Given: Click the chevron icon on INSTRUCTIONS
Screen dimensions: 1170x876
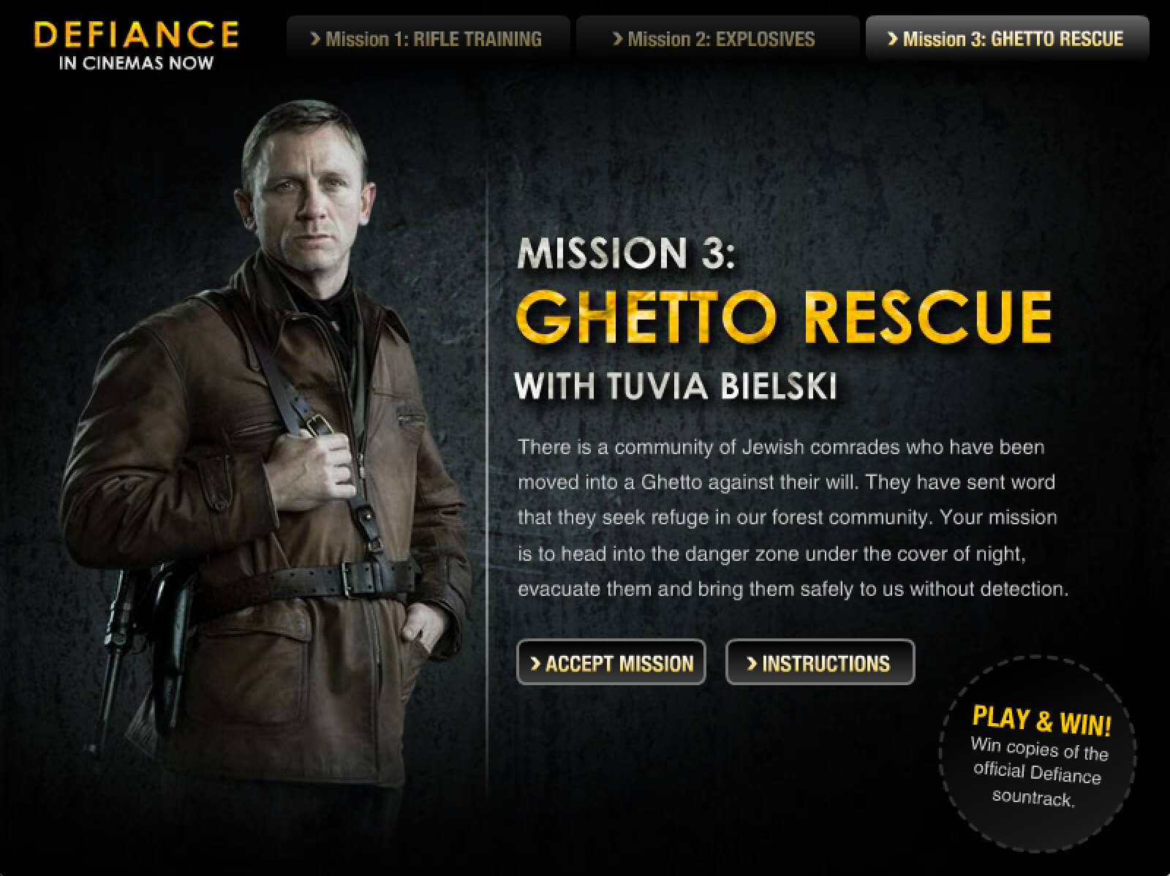Looking at the screenshot, I should pos(752,663).
